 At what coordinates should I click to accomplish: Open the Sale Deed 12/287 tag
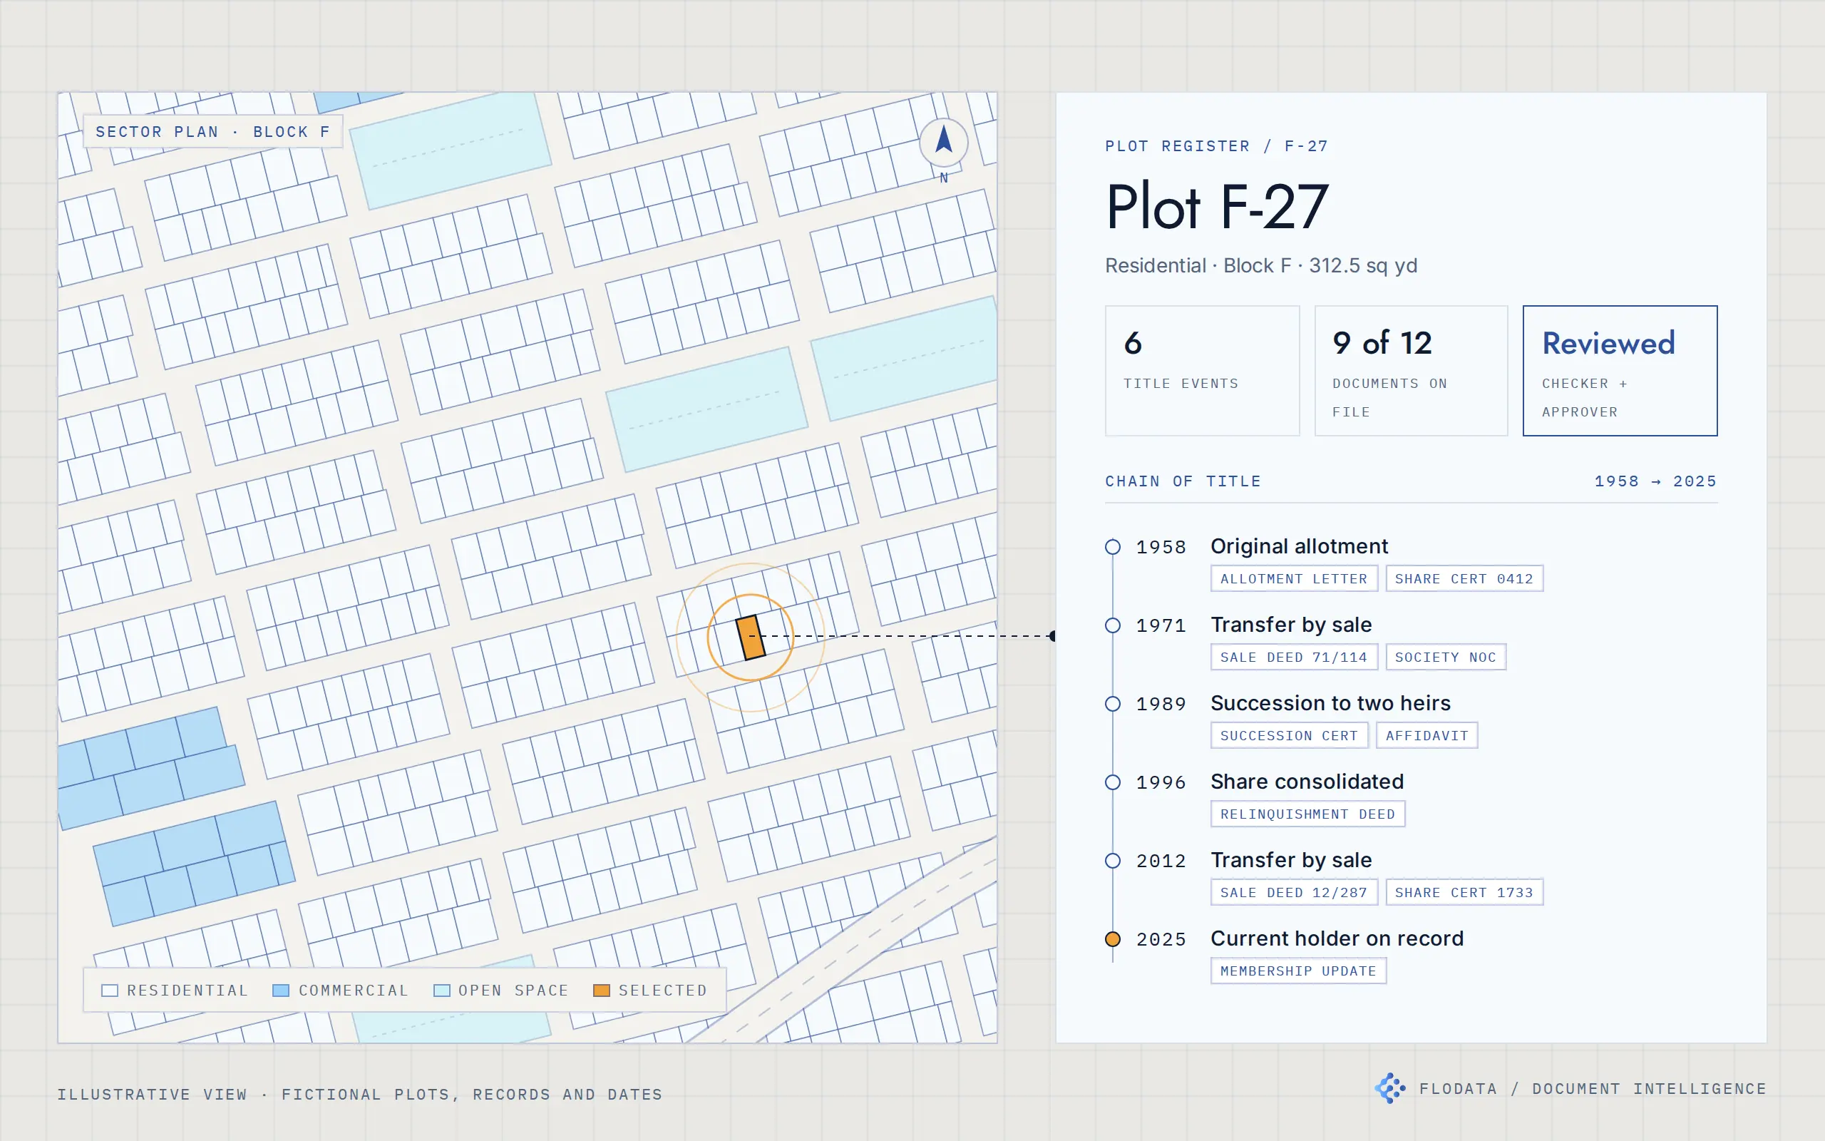[1294, 893]
